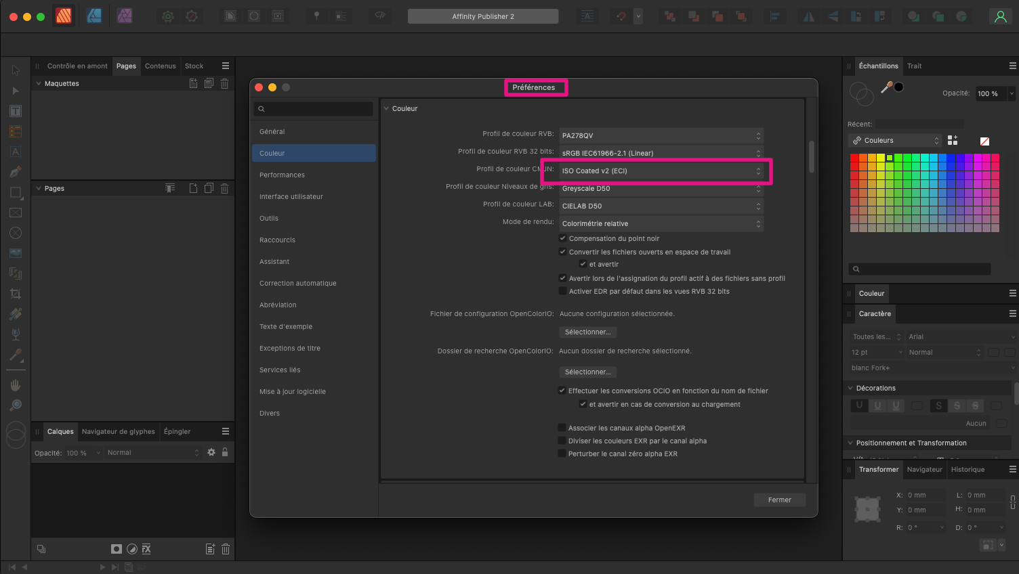This screenshot has height=574, width=1019.
Task: Open Interface utilisateur preferences category
Action: (x=314, y=196)
